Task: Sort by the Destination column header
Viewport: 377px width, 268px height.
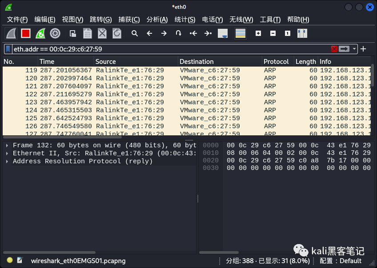Action: [x=220, y=62]
